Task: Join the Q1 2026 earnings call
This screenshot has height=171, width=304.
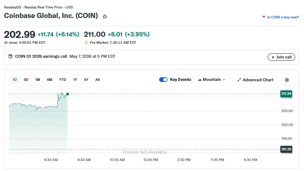Action: point(281,57)
